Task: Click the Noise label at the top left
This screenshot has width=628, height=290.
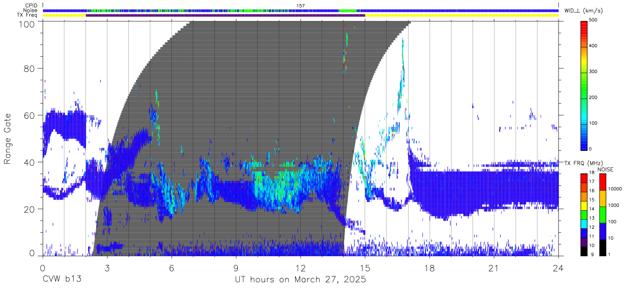Action: pos(30,10)
